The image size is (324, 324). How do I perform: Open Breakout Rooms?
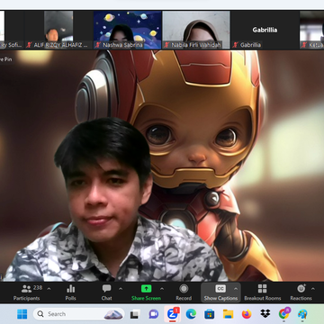(263, 292)
